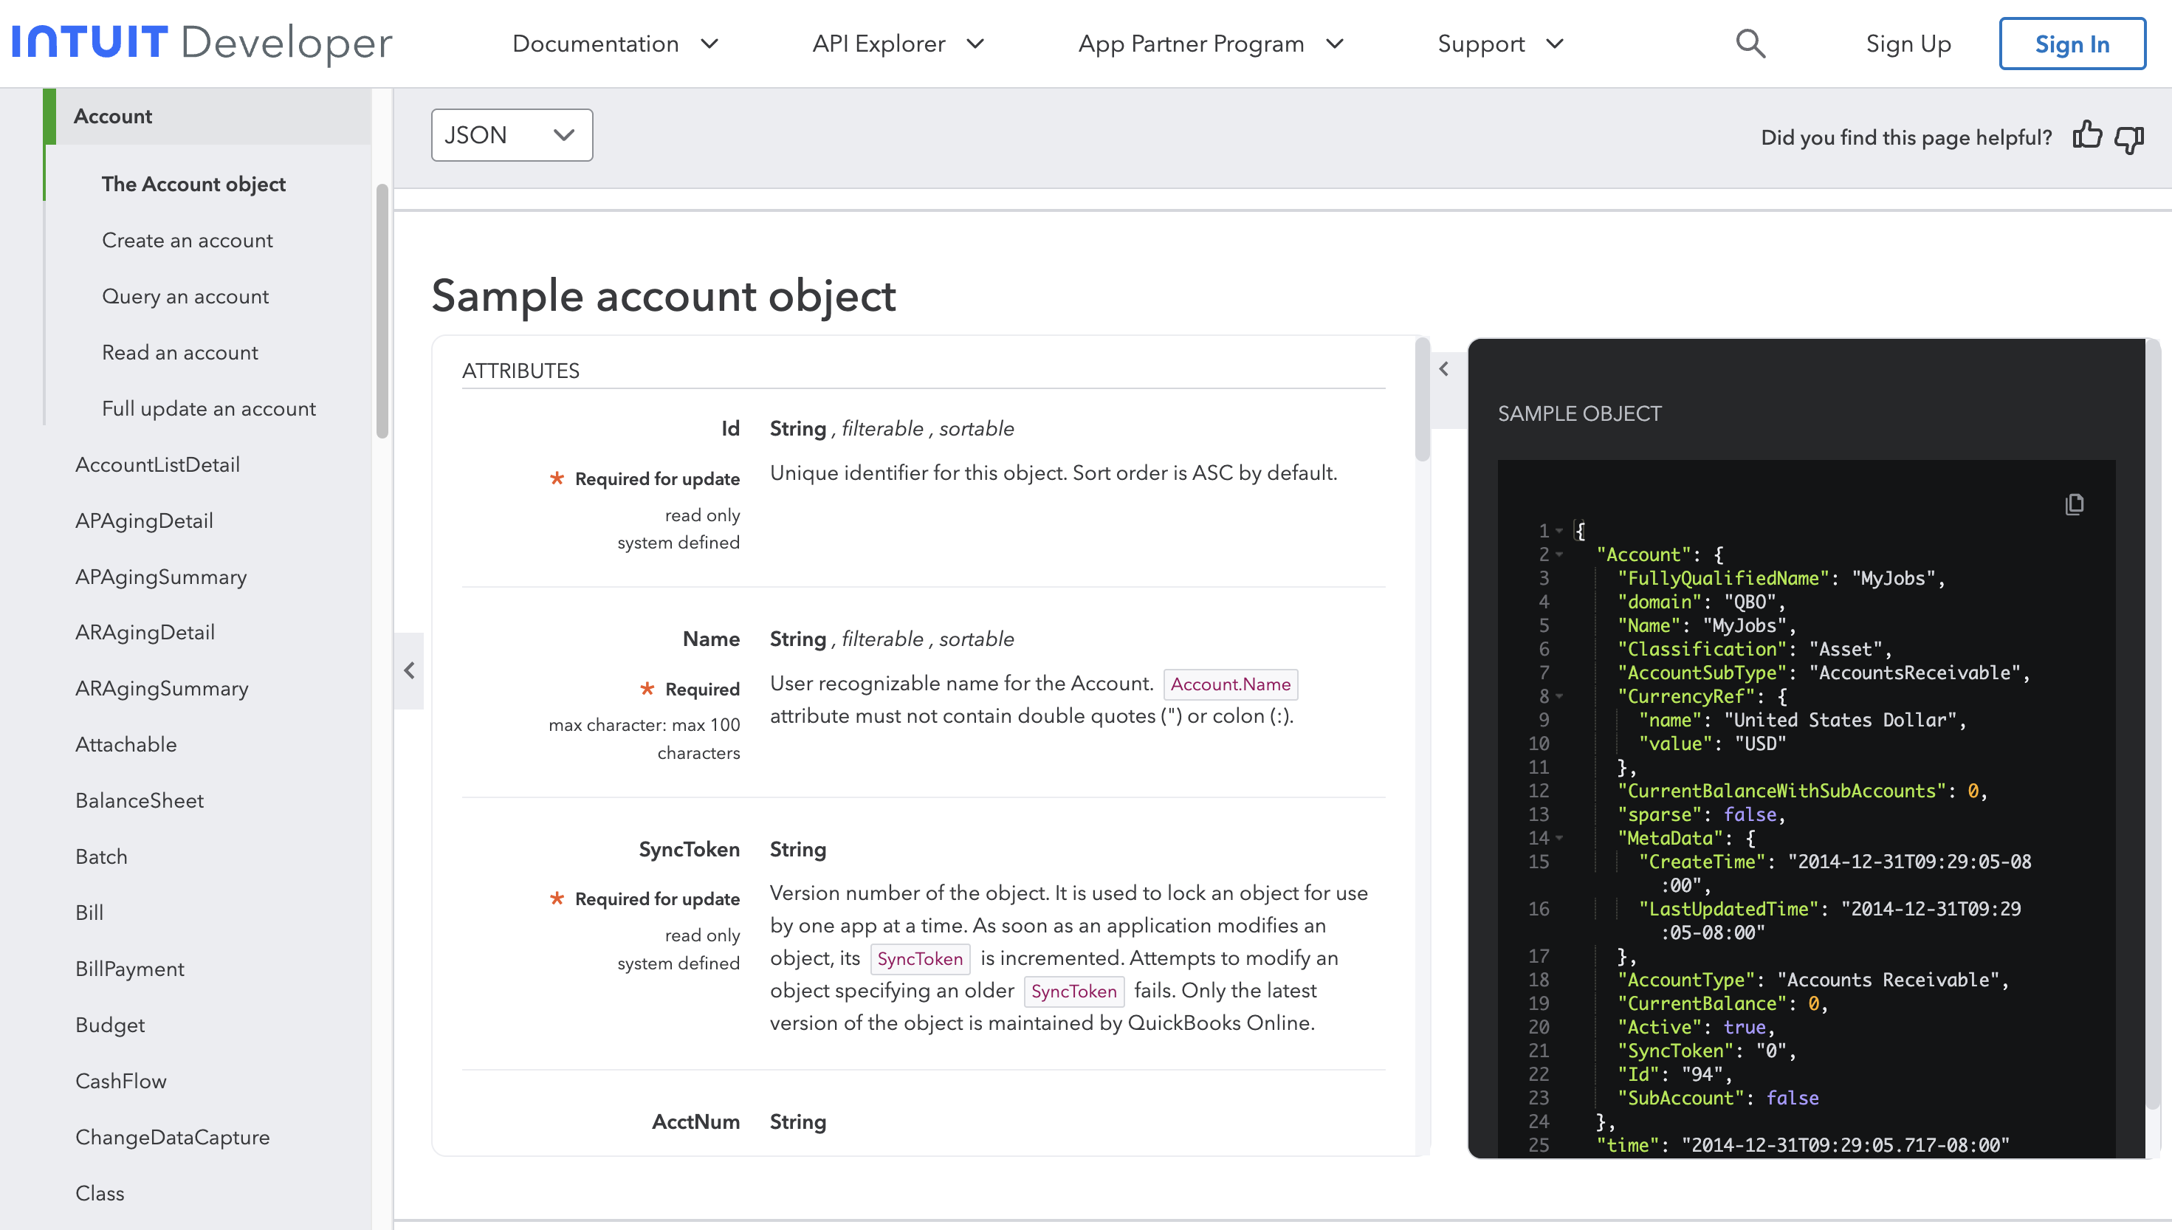
Task: Open Read an account section
Action: point(180,353)
